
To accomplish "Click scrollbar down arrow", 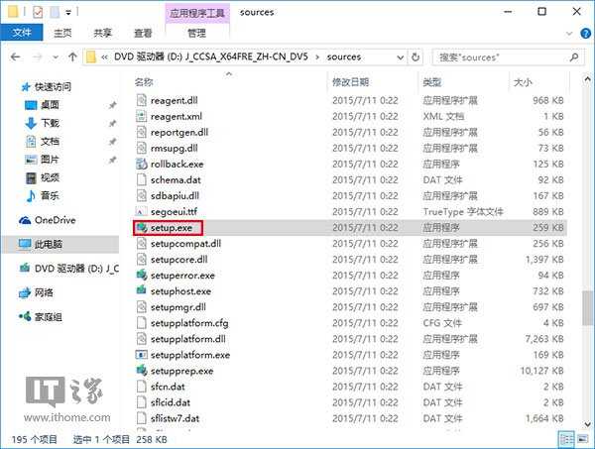I will click(588, 424).
